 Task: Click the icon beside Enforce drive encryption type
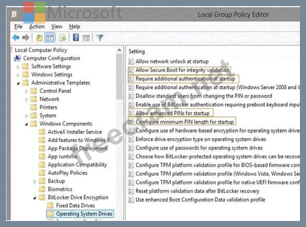tap(131, 139)
